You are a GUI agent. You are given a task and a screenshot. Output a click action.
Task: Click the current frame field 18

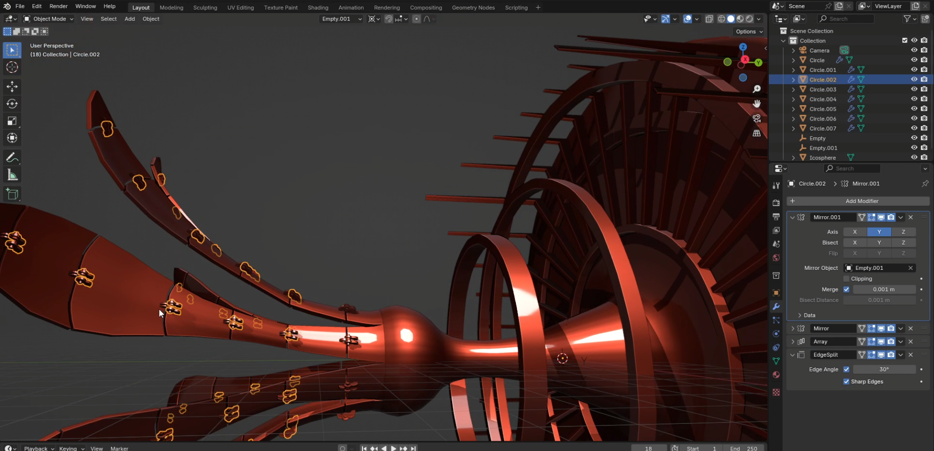click(x=648, y=448)
